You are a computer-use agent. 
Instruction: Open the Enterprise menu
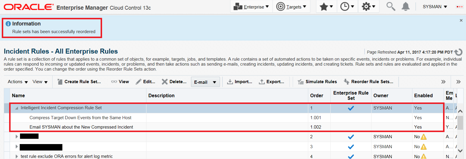tap(251, 7)
